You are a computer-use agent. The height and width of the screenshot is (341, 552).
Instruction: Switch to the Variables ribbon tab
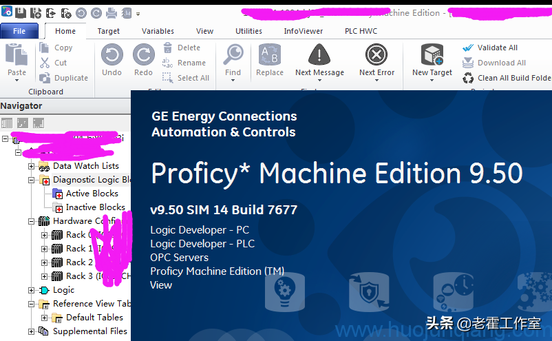coord(158,31)
